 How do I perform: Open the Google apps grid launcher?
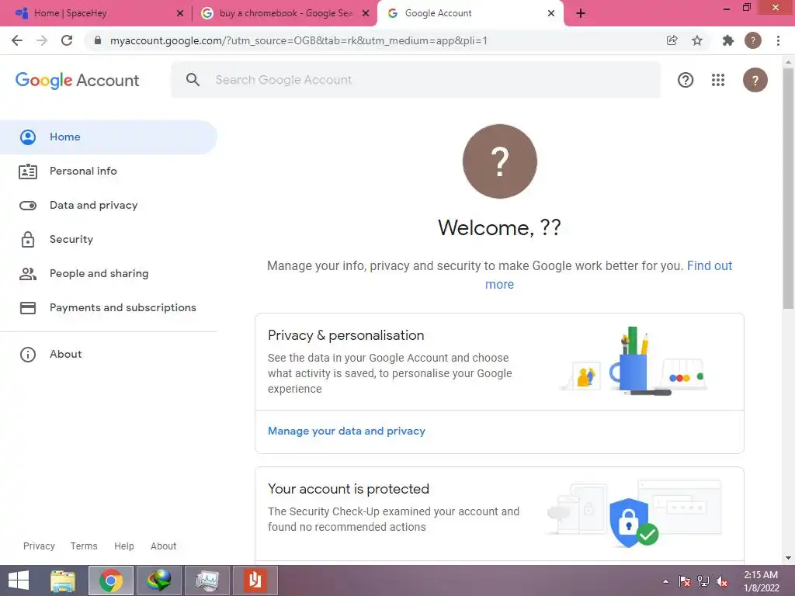[x=718, y=80]
